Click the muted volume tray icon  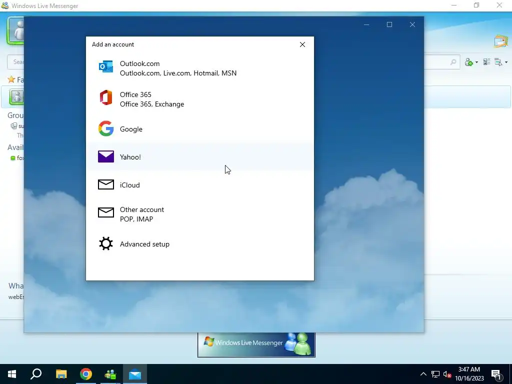pyautogui.click(x=447, y=374)
